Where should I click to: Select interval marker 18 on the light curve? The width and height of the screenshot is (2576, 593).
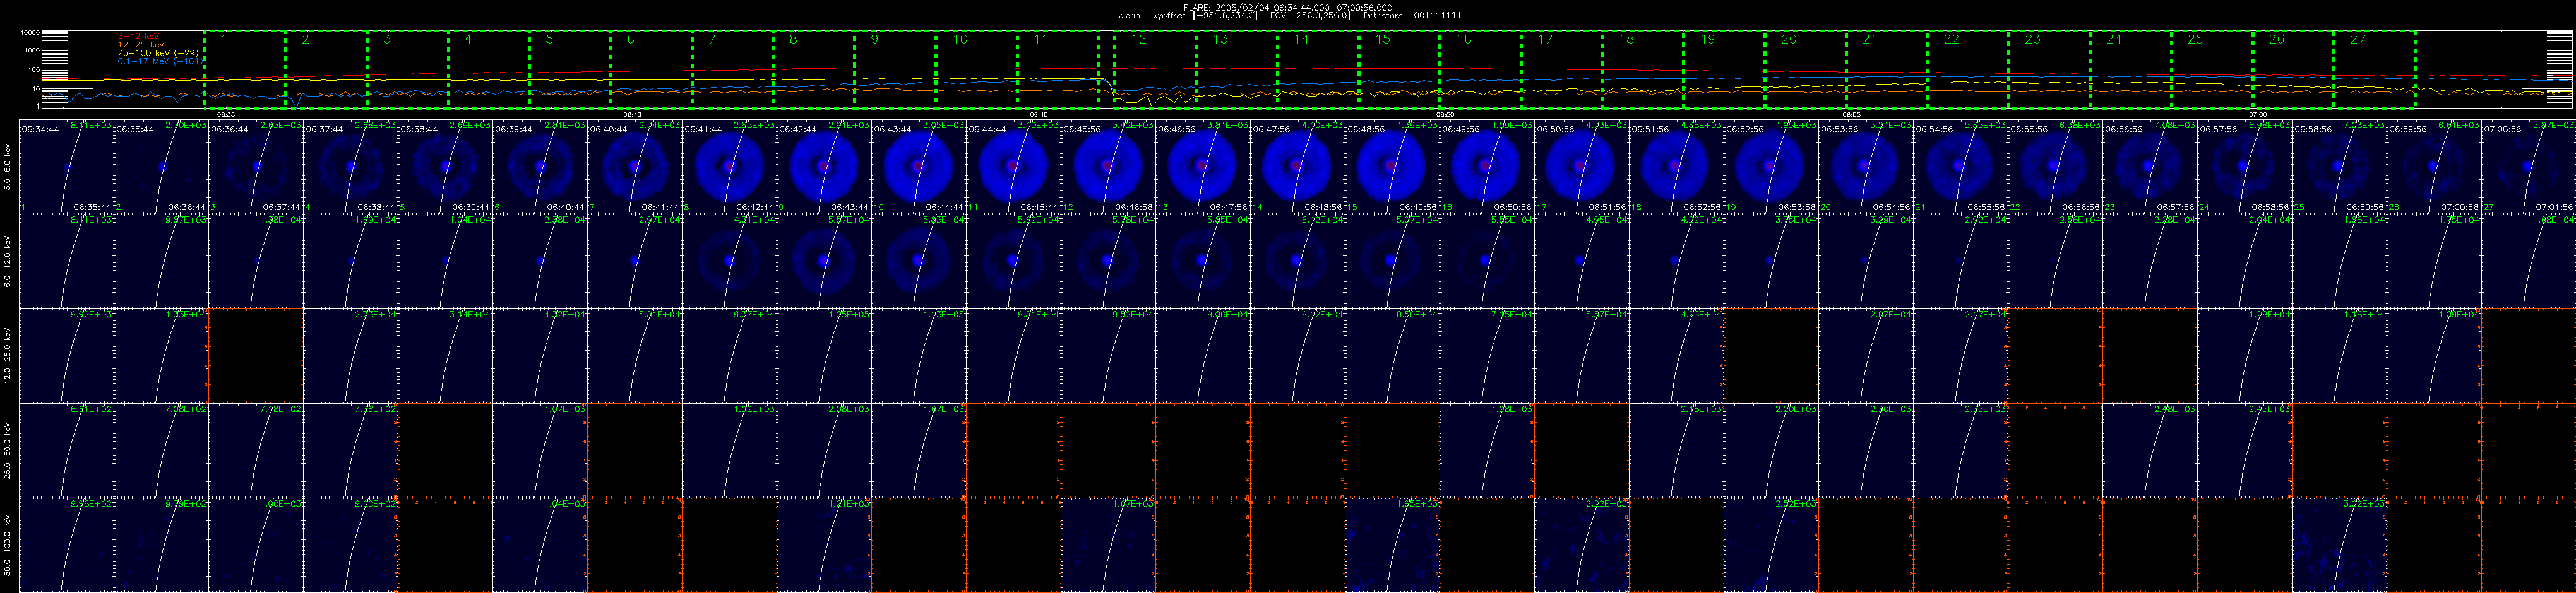[1626, 39]
